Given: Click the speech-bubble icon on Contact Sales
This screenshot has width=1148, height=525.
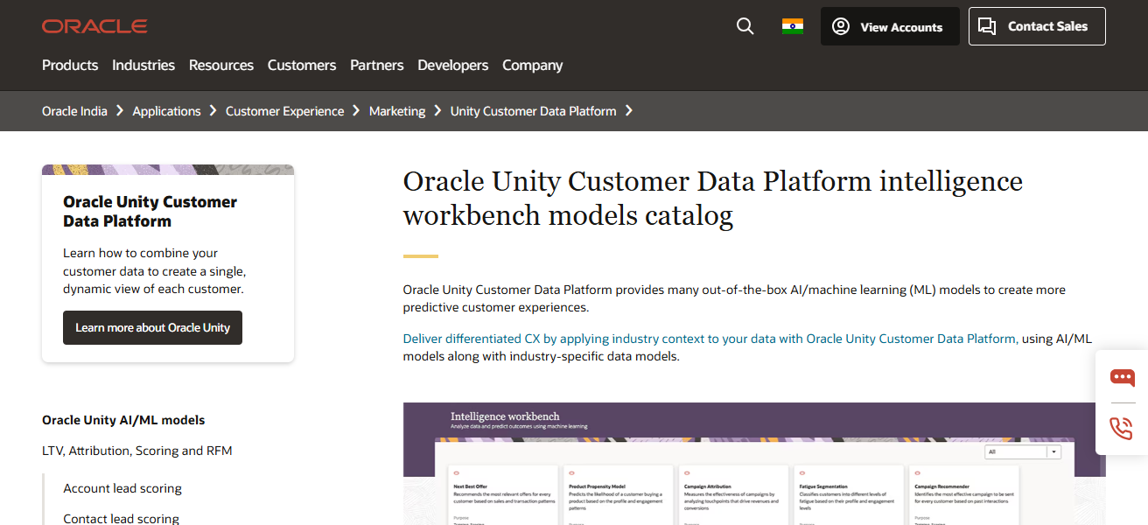Looking at the screenshot, I should [988, 26].
